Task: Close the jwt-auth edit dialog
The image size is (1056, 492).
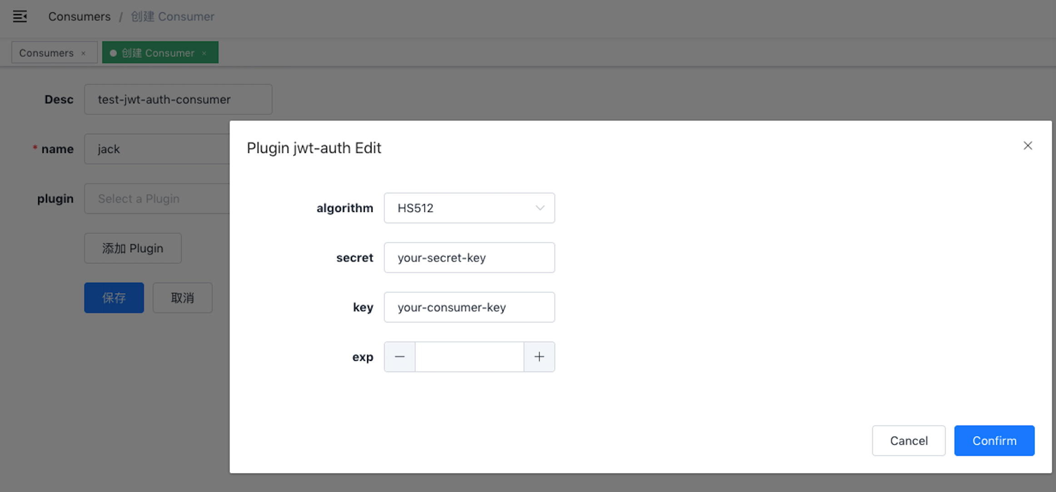Action: (x=1027, y=146)
